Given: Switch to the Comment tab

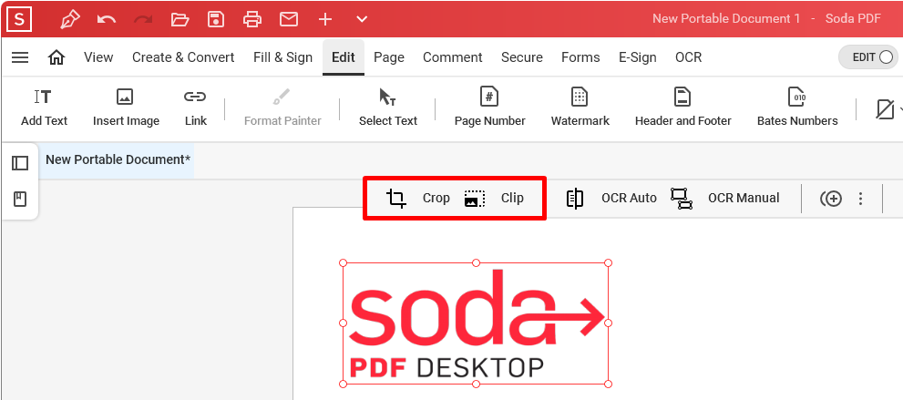Looking at the screenshot, I should (x=453, y=57).
